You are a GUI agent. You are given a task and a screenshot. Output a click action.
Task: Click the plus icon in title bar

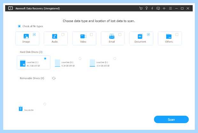click(x=164, y=8)
